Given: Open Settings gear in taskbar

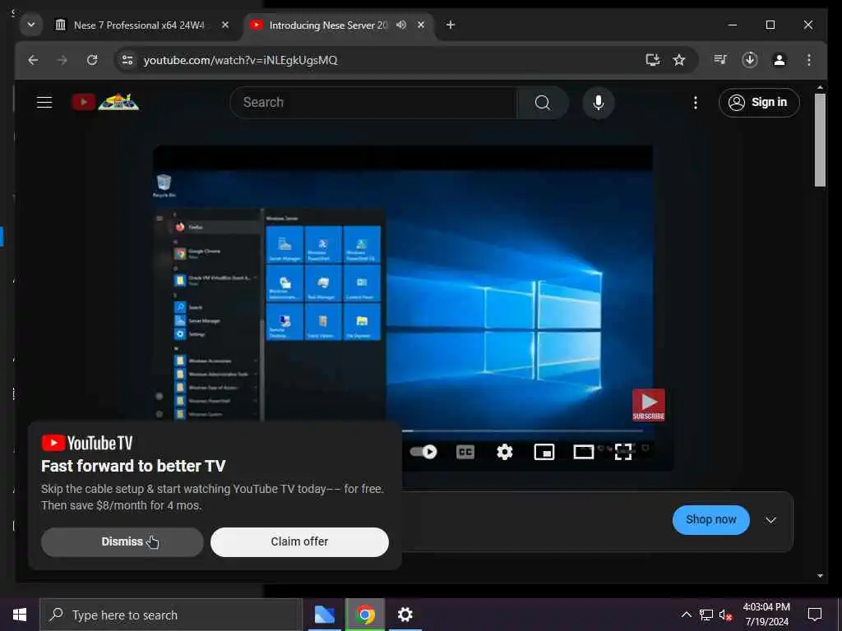Looking at the screenshot, I should pos(405,615).
